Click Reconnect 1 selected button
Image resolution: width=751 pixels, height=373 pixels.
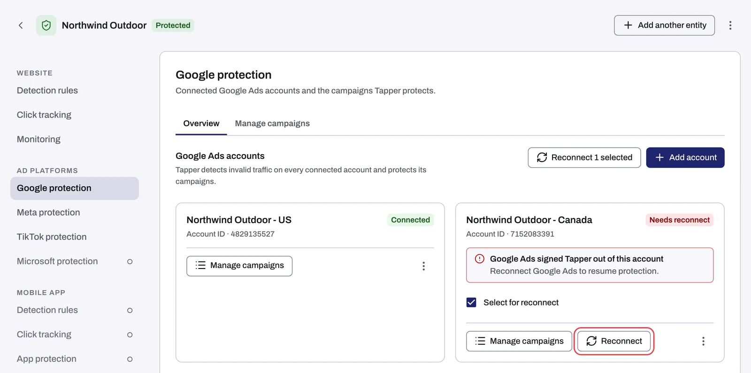584,157
